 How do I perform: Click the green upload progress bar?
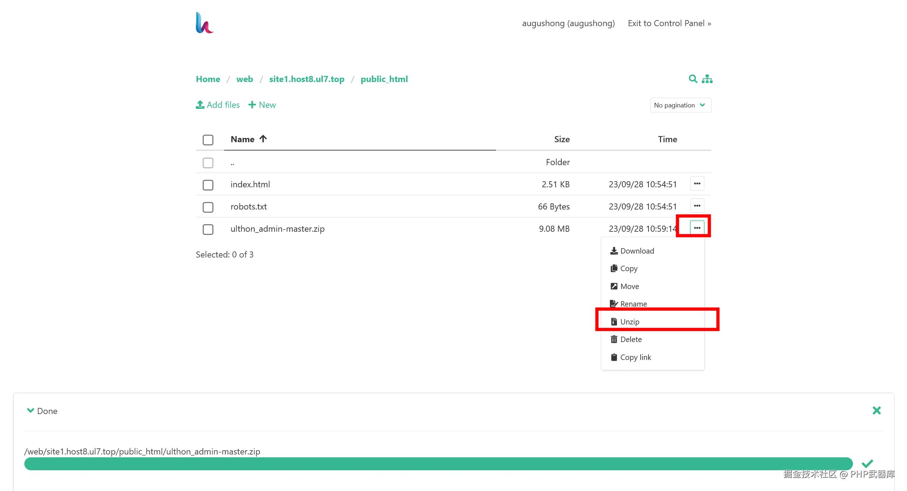point(438,464)
